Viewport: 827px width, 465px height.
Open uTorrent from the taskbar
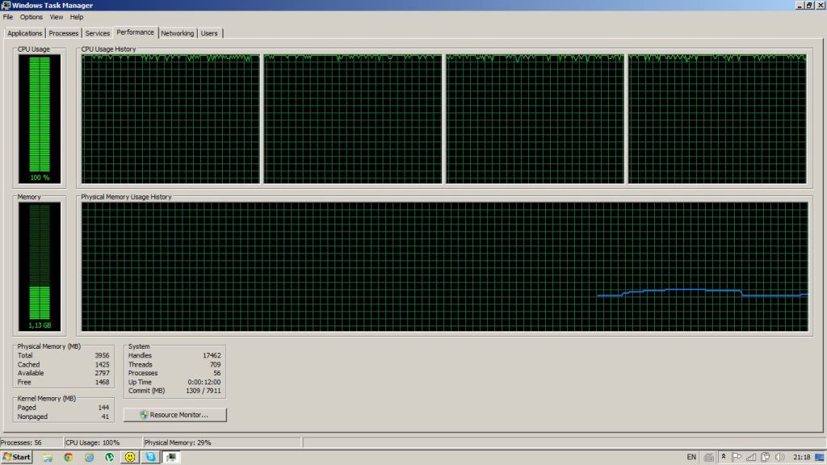pyautogui.click(x=110, y=457)
